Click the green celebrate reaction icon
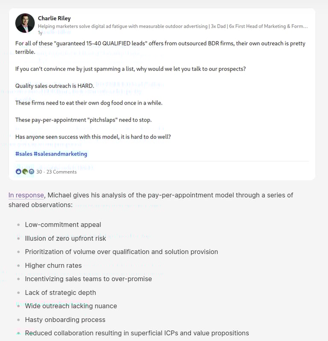The image size is (328, 341). tap(25, 172)
